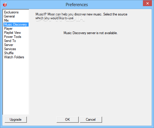The width and height of the screenshot is (154, 128).
Task: Click the 'Music Discovery server is not available.' text
Action: (90, 33)
